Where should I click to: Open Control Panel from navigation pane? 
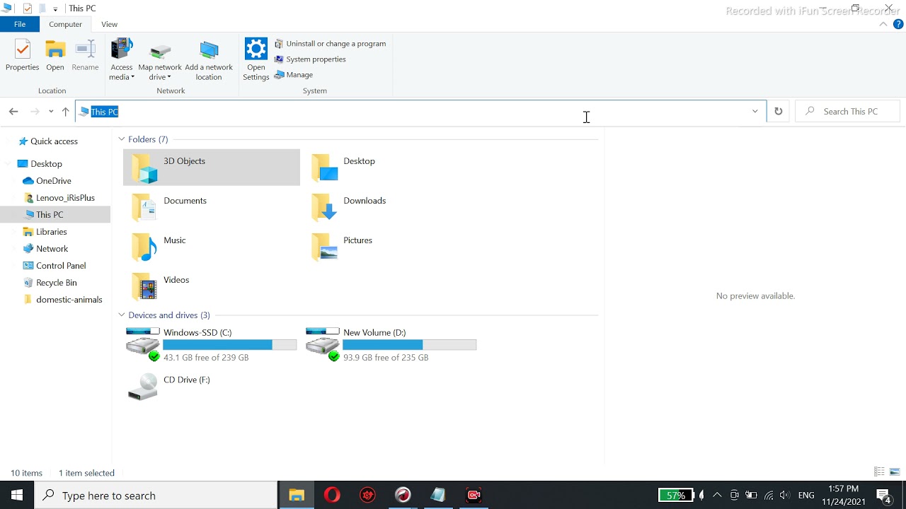pyautogui.click(x=61, y=266)
